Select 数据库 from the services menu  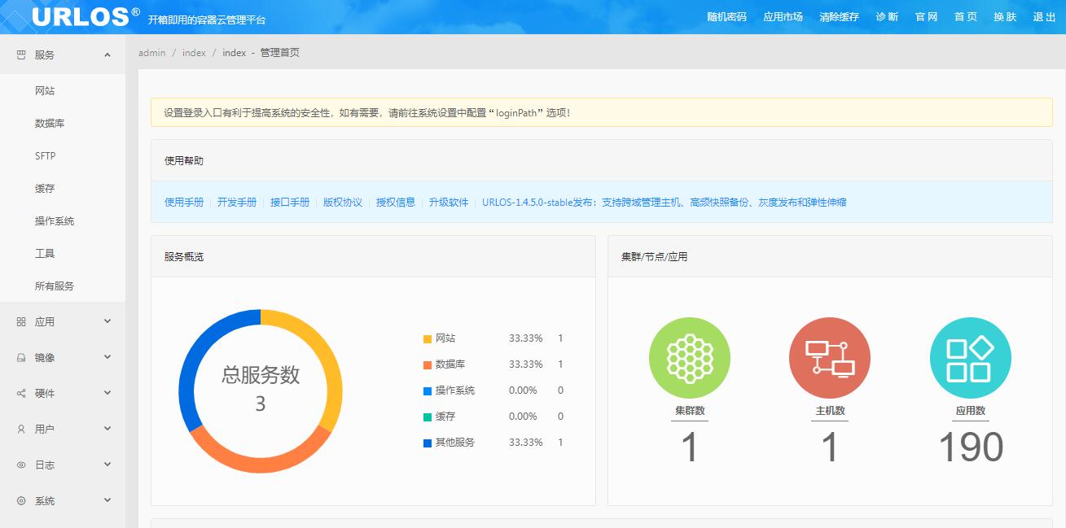50,124
